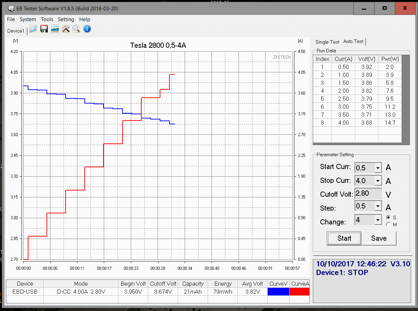This screenshot has height=311, width=418.
Task: Click the magnifying glass icon
Action: pos(76,29)
